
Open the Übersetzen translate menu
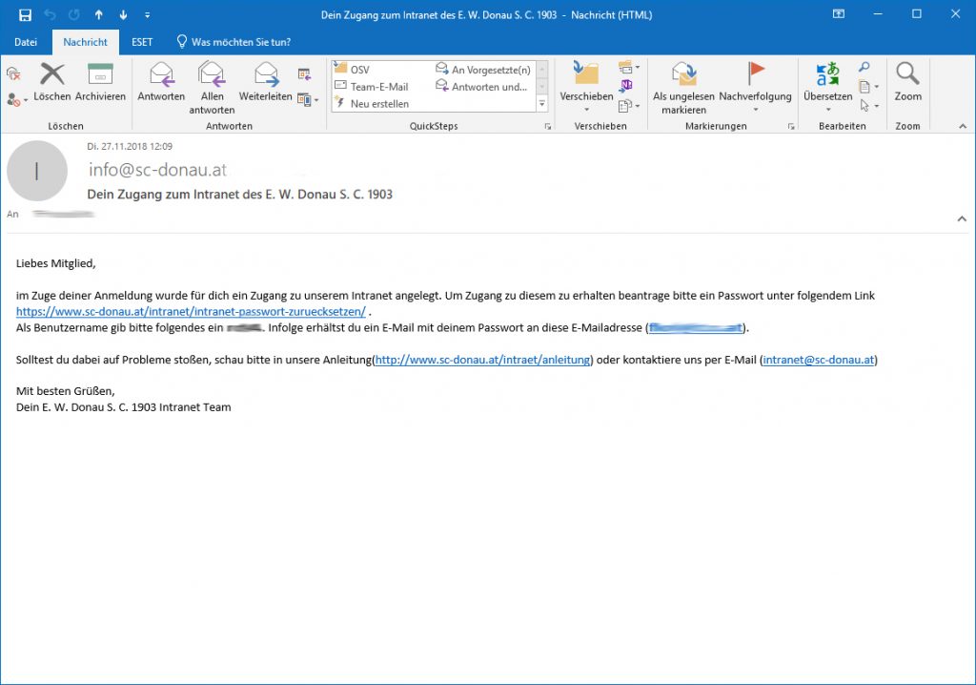(x=828, y=87)
